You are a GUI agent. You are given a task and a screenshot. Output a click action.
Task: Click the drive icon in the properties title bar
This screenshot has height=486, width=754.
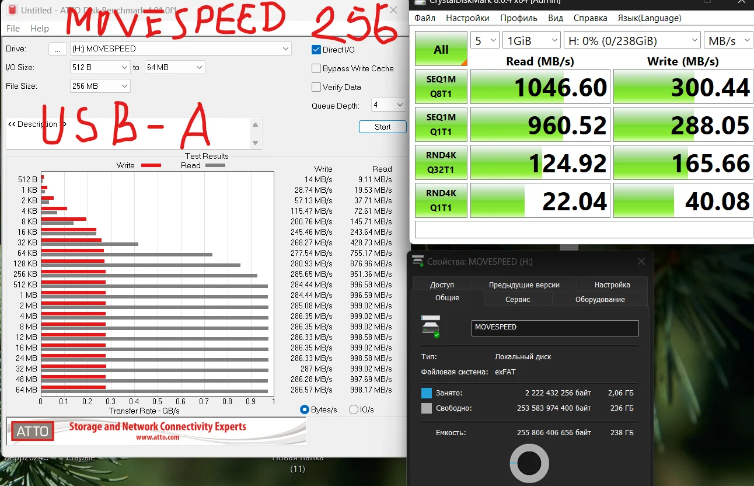pos(418,261)
